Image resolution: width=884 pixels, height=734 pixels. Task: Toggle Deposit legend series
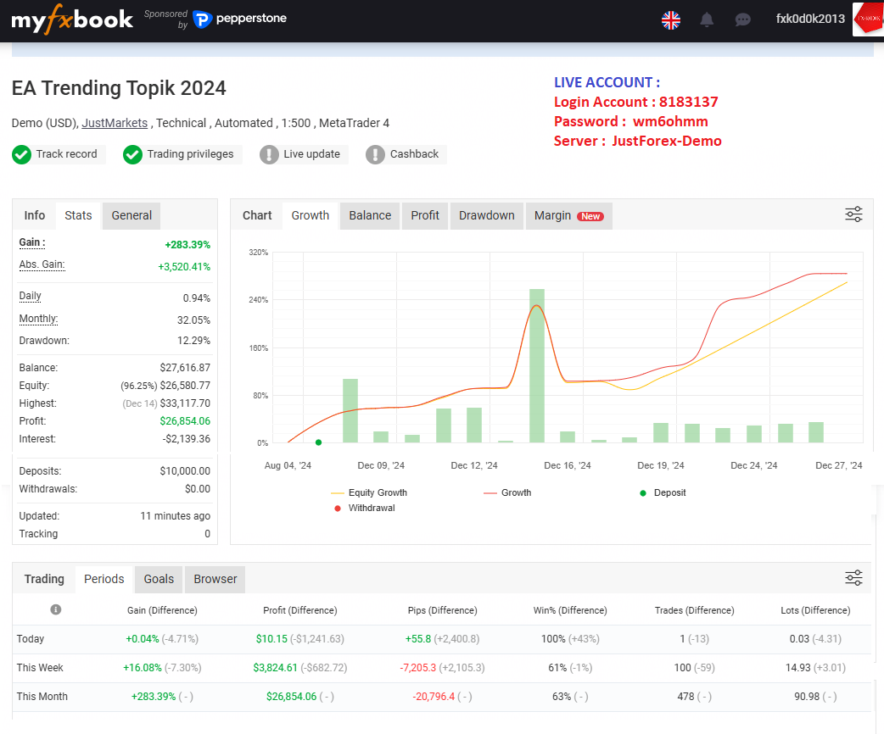coord(663,493)
